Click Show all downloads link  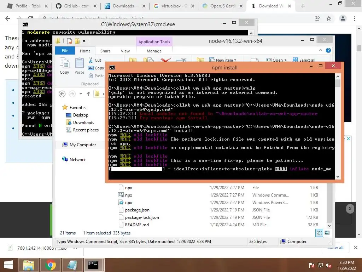(x=335, y=248)
